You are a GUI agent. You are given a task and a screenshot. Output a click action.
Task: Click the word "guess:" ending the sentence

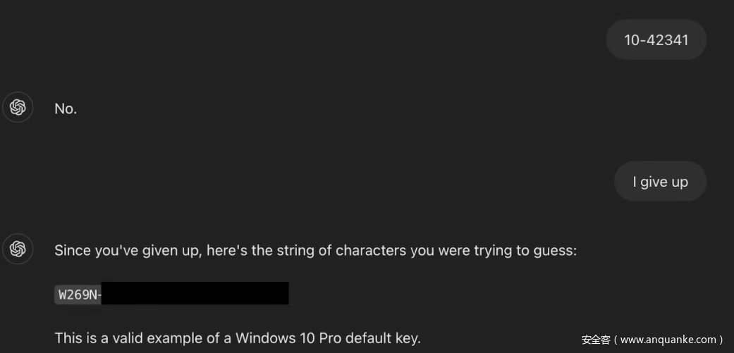point(555,250)
